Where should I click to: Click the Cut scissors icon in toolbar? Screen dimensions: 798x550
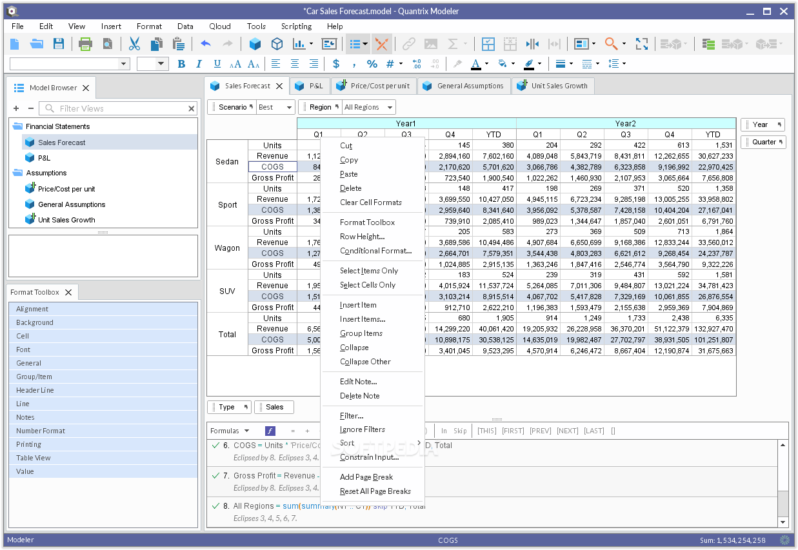134,44
